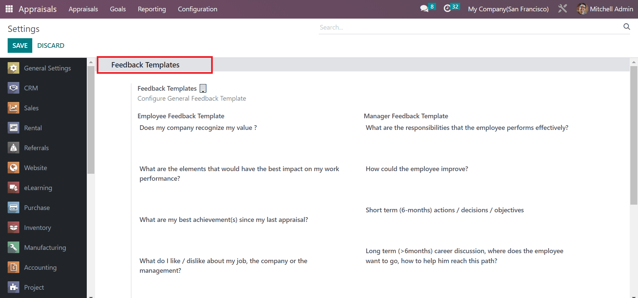This screenshot has width=638, height=298.
Task: Open Project settings sidebar tab
Action: pos(44,287)
